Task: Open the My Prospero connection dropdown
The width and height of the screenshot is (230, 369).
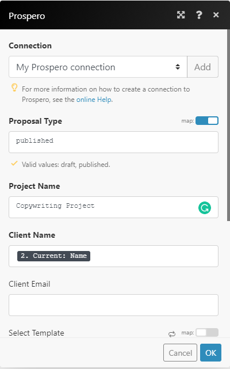Action: pyautogui.click(x=98, y=67)
